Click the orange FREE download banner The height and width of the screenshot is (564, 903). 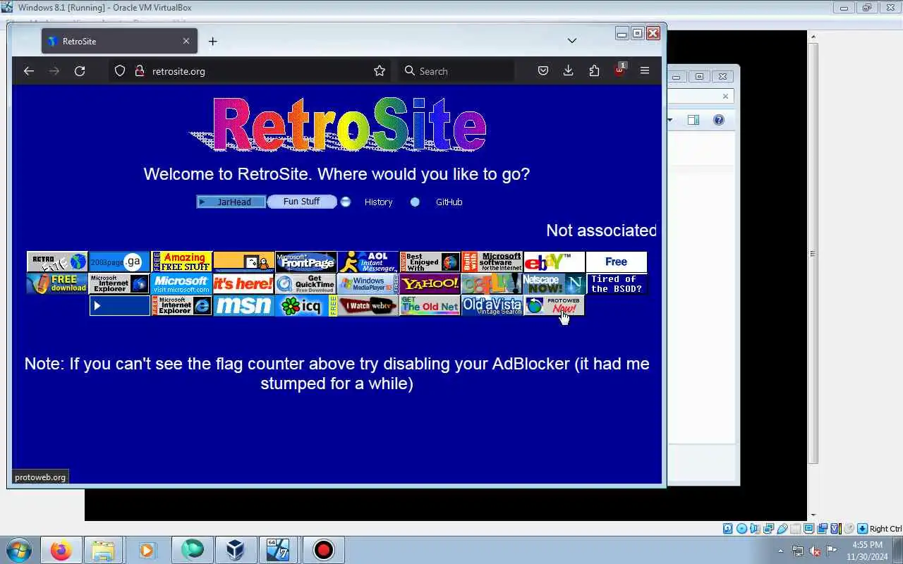pos(57,283)
